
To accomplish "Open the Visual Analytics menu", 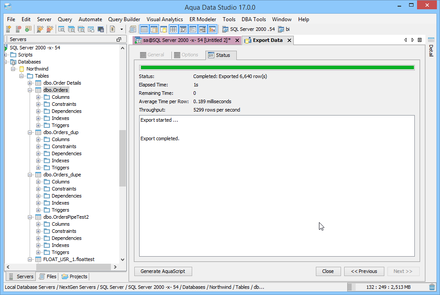I will tap(164, 19).
